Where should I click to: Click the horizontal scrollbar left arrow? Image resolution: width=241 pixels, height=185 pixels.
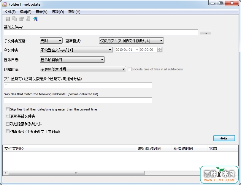click(5, 173)
